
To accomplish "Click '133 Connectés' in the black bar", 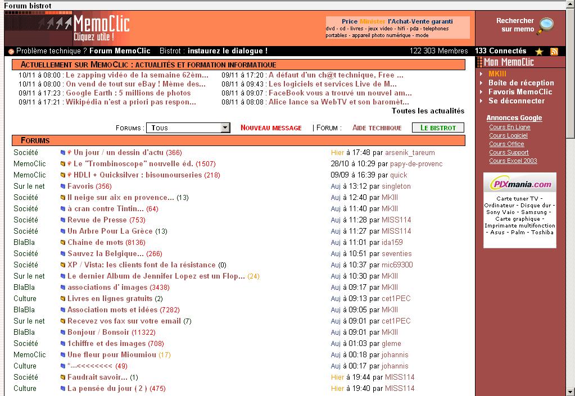I will point(501,51).
